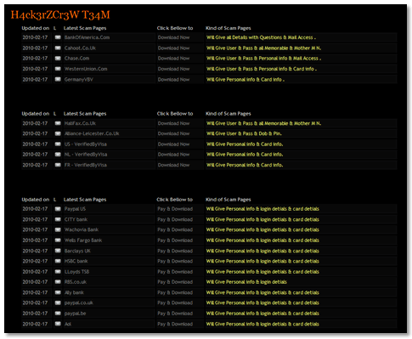This screenshot has width=412, height=339.
Task: Click envelope icon in Wells Fargo Bank row
Action: [58, 240]
